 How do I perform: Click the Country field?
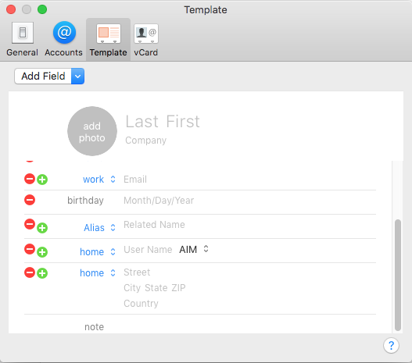click(141, 304)
